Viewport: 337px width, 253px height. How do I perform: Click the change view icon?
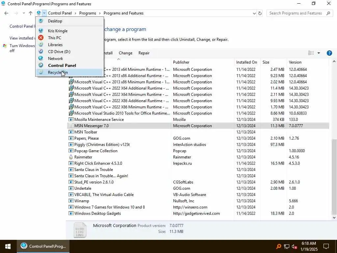(x=311, y=53)
